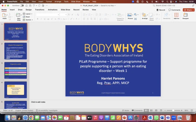Viewport: 196px width, 122px height.
Task: Click the Share button
Action: pyautogui.click(x=189, y=10)
